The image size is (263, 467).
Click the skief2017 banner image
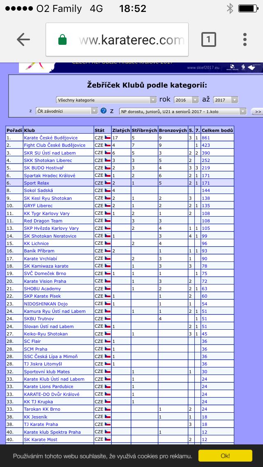pyautogui.click(x=141, y=67)
